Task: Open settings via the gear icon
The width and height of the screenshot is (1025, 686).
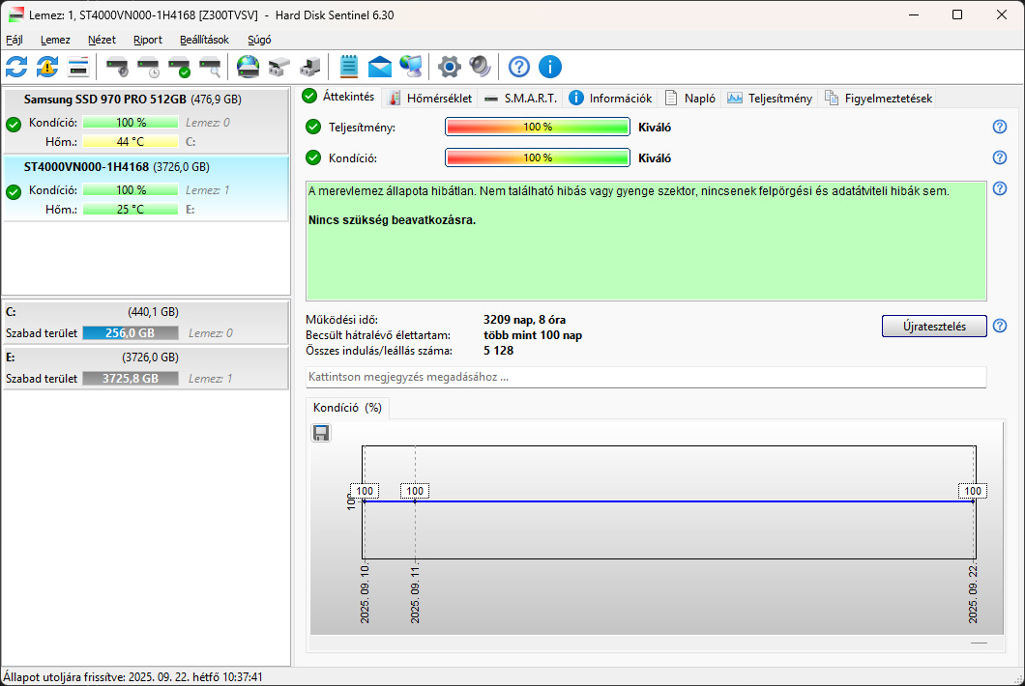Action: pos(450,67)
